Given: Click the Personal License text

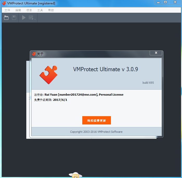Looking at the screenshot, I should point(111,95).
